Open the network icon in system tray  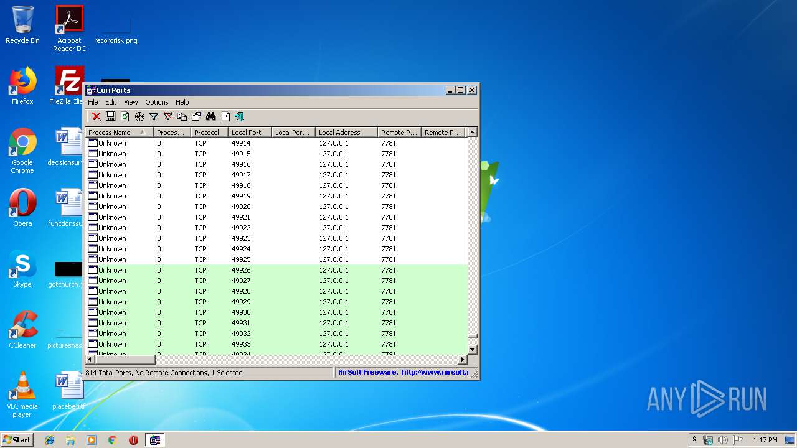click(x=708, y=440)
